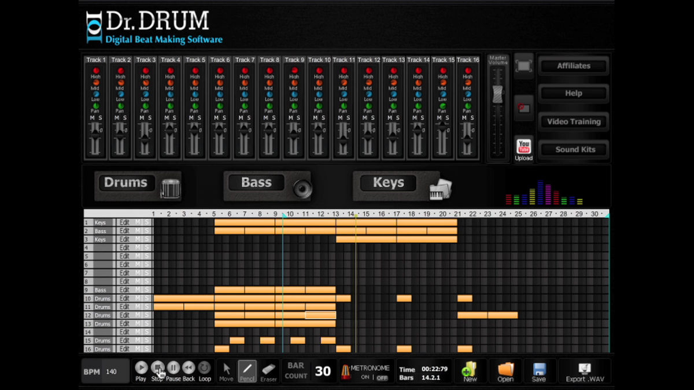Select the Pencil tool in the toolbar
Viewport: 694px width, 390px height.
click(247, 372)
